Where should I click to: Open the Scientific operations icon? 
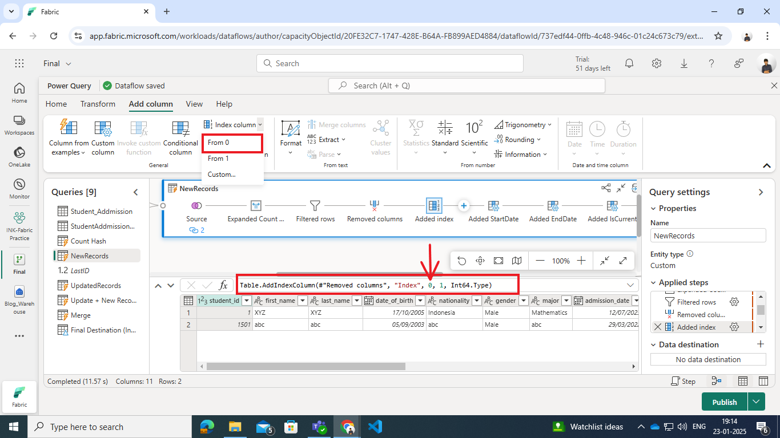(x=475, y=127)
